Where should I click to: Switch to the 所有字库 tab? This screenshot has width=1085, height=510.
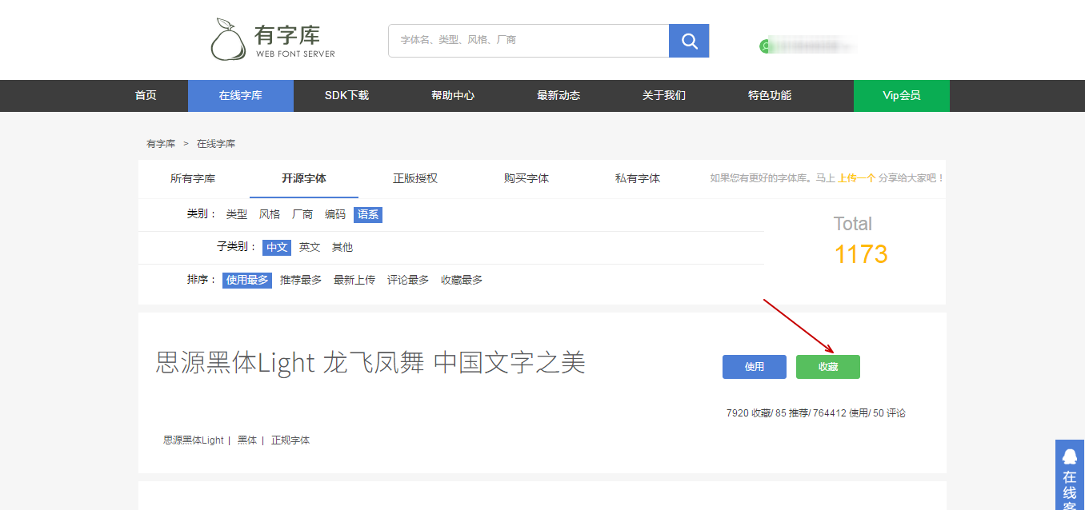(x=193, y=178)
